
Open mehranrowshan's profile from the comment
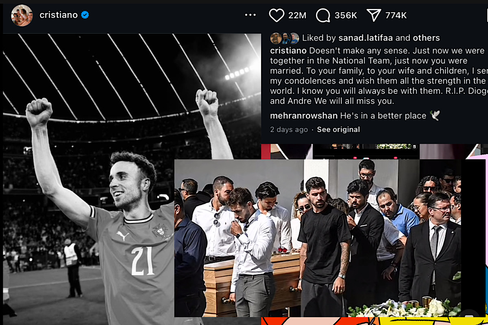(304, 116)
